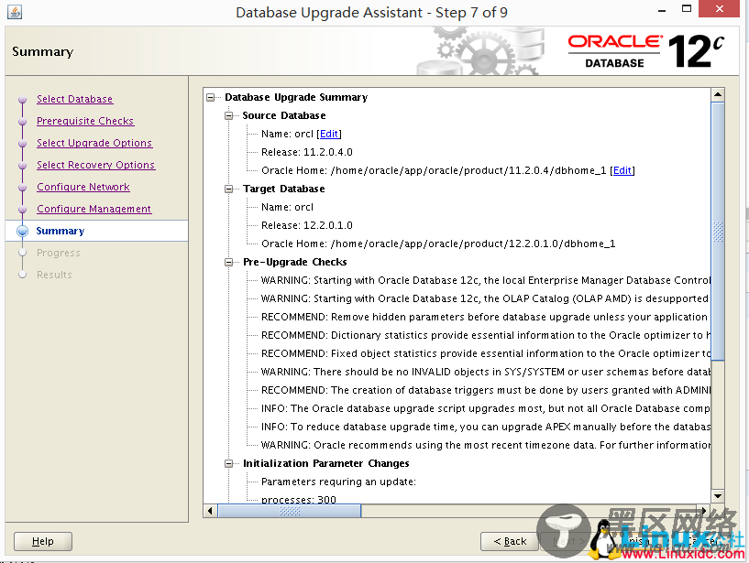
Task: Collapse the Target Database node
Action: 229,189
